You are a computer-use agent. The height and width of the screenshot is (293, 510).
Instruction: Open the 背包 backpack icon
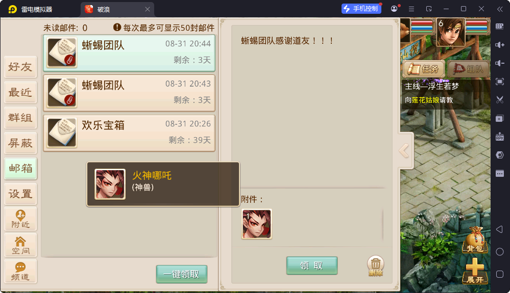[475, 240]
